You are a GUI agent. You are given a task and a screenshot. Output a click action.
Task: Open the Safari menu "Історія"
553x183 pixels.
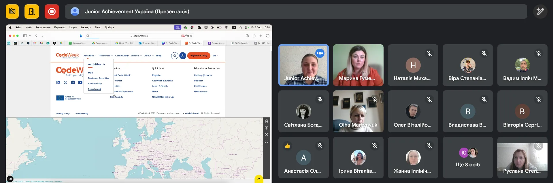click(73, 28)
